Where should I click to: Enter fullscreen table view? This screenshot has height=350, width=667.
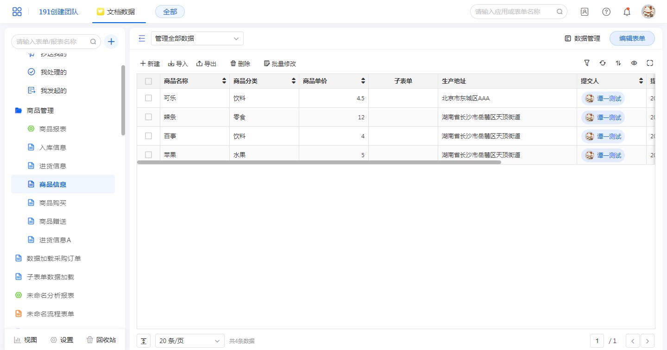pos(650,63)
